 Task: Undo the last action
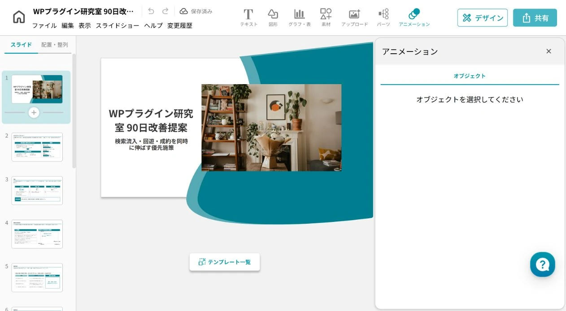click(x=151, y=11)
